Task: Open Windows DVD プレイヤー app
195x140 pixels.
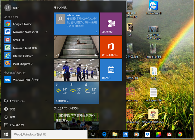Action: [x=26, y=80]
